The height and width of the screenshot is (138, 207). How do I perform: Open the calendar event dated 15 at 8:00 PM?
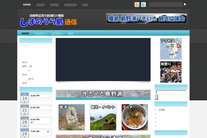pos(40,108)
